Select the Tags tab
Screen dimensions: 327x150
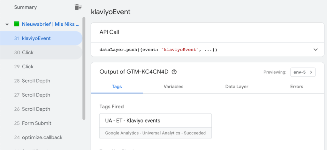(x=117, y=86)
